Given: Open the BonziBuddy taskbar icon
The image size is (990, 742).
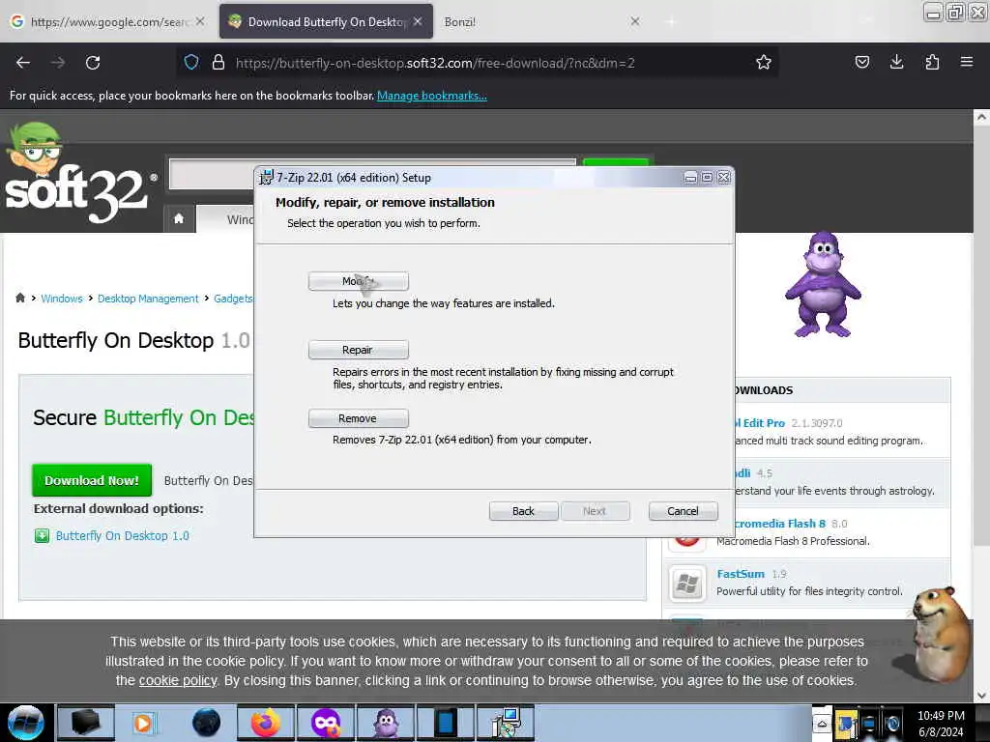Looking at the screenshot, I should click(x=385, y=723).
